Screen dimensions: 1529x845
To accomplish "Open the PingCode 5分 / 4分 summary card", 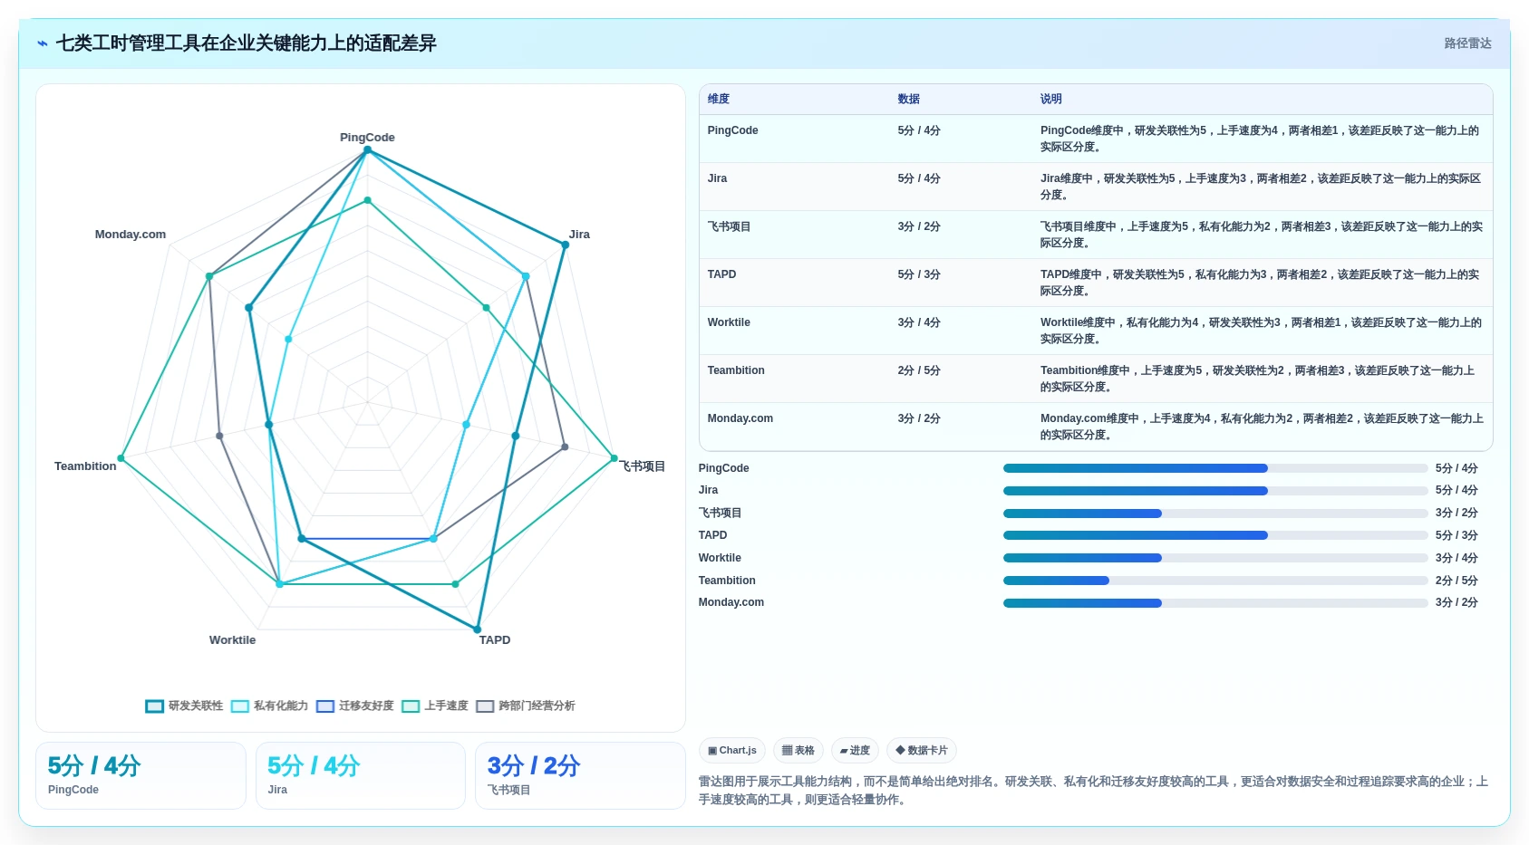I will pyautogui.click(x=140, y=775).
